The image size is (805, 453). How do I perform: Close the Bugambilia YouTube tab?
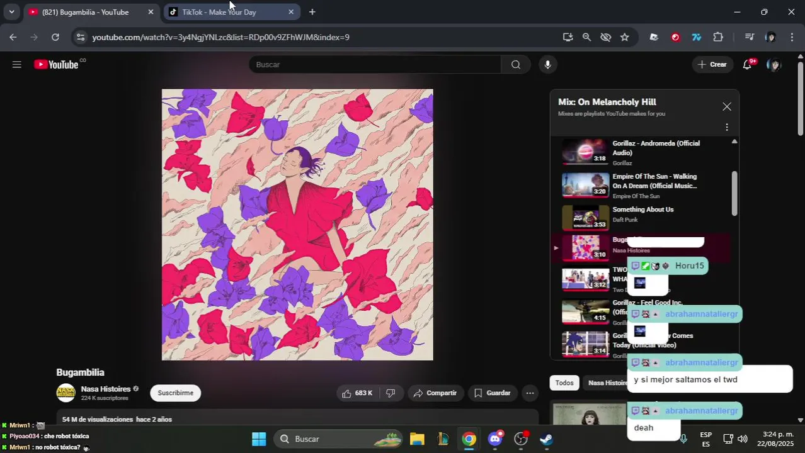[x=151, y=12]
